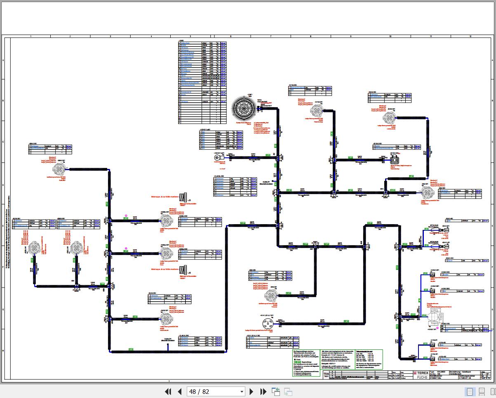This screenshot has width=496, height=398.
Task: Open the page number dropdown arrow
Action: pos(242,392)
